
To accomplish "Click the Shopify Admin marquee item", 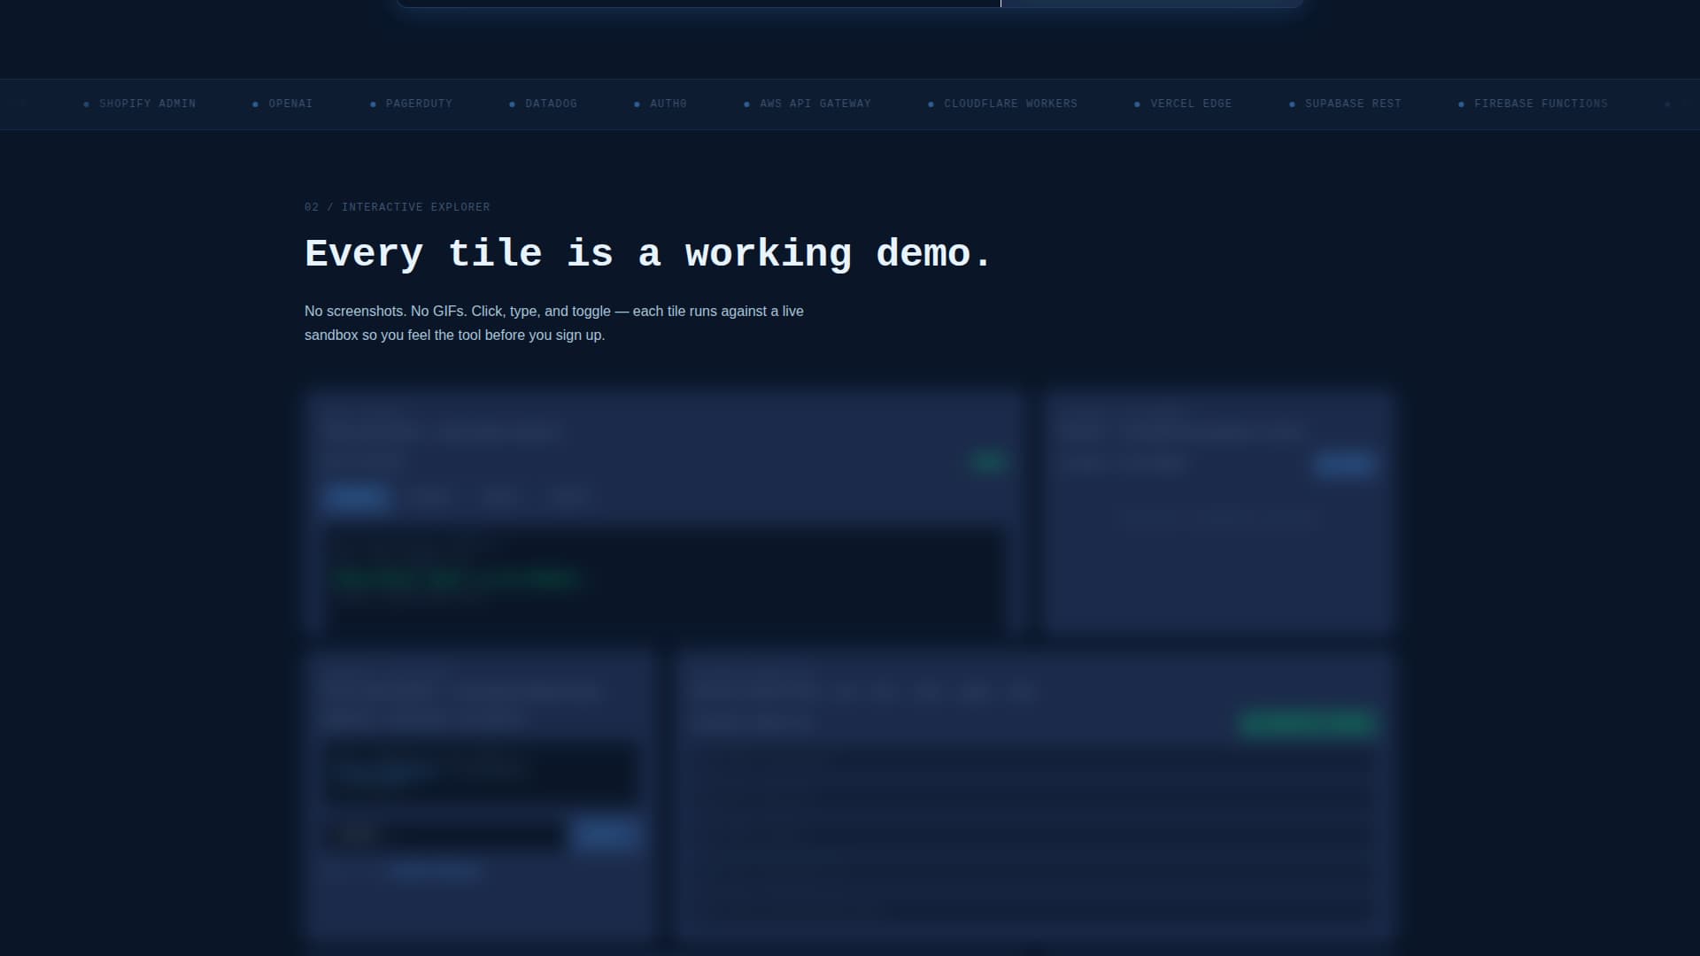I will 147,104.
